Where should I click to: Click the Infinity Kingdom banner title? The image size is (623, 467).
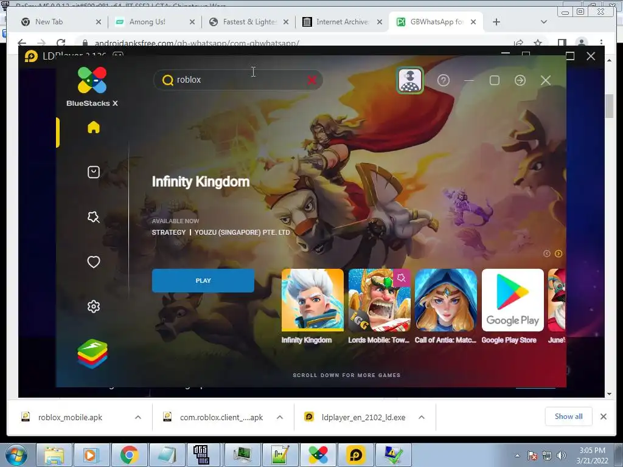coord(201,182)
